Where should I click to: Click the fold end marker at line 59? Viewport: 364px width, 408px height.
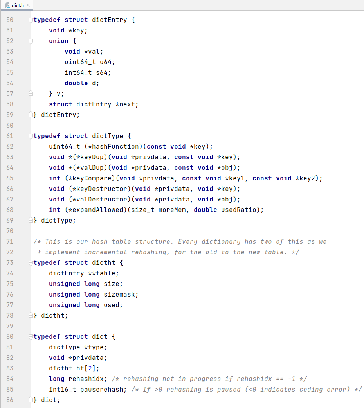(x=31, y=115)
